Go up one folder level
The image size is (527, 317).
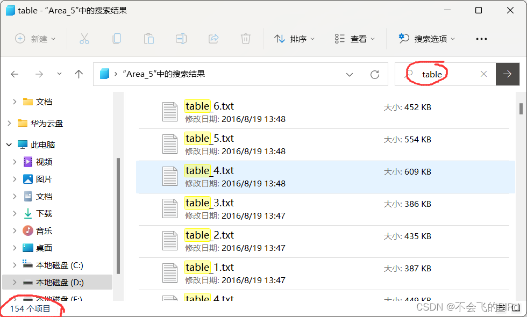pos(79,74)
